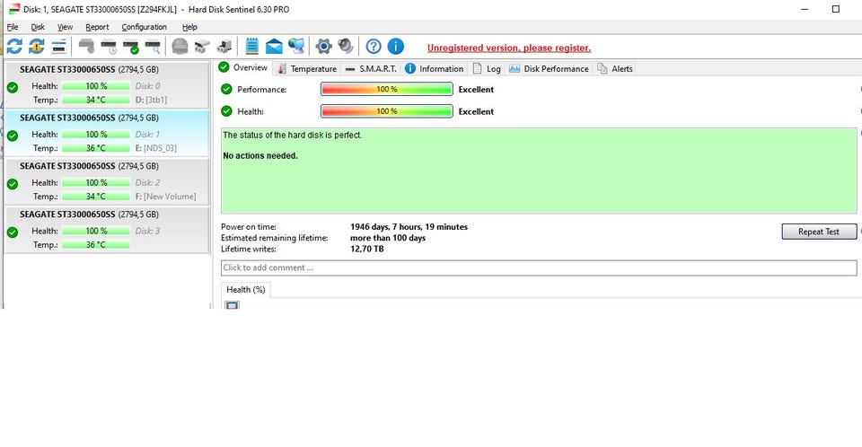Click the disk icon with clock
The image size is (862, 447).
point(109,47)
